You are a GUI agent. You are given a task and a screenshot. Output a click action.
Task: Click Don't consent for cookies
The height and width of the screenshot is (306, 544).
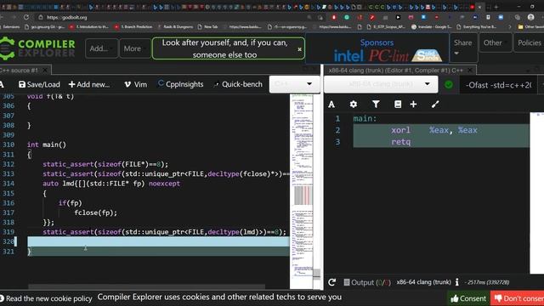click(518, 298)
